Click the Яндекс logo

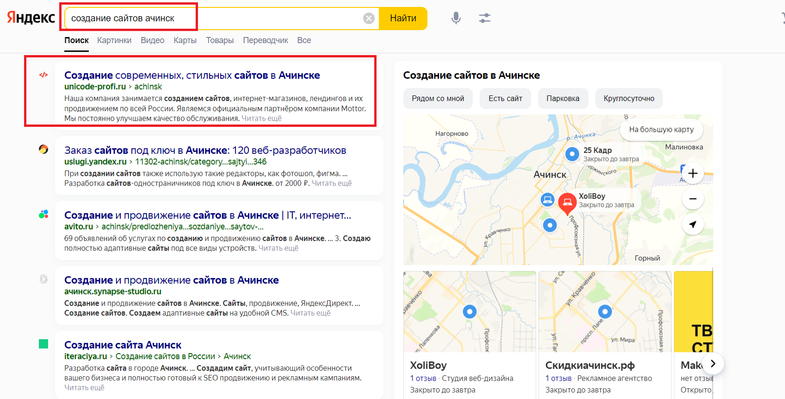31,18
